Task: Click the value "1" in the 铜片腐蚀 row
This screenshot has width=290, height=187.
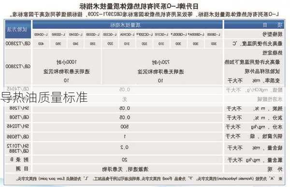Action: [125, 137]
